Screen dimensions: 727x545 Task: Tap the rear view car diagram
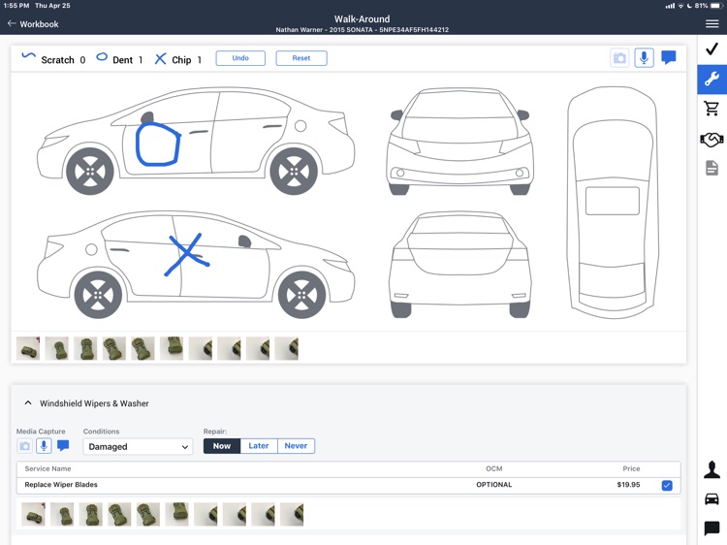tap(459, 265)
